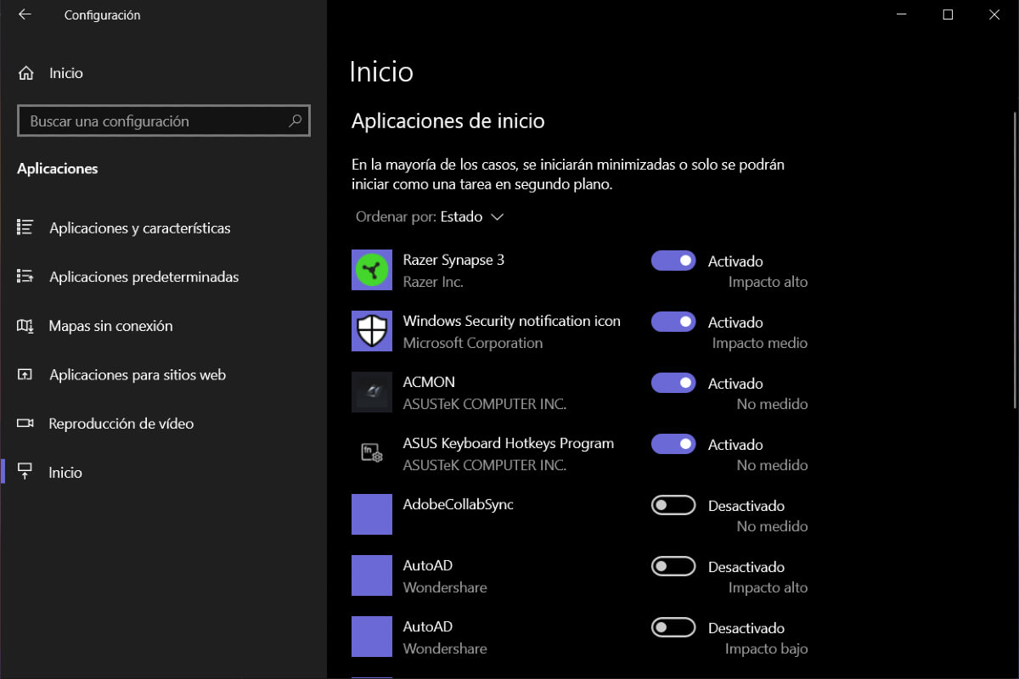Click the green Razer Synapse 3 icon
This screenshot has width=1019, height=679.
click(x=372, y=270)
